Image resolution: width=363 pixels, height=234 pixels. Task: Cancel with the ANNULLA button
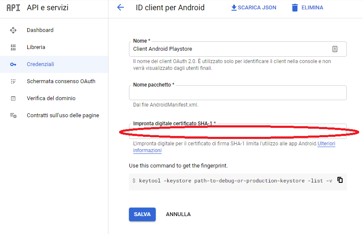click(x=178, y=214)
